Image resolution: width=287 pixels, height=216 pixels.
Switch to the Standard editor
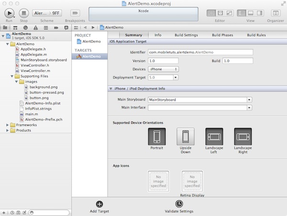coord(211,13)
